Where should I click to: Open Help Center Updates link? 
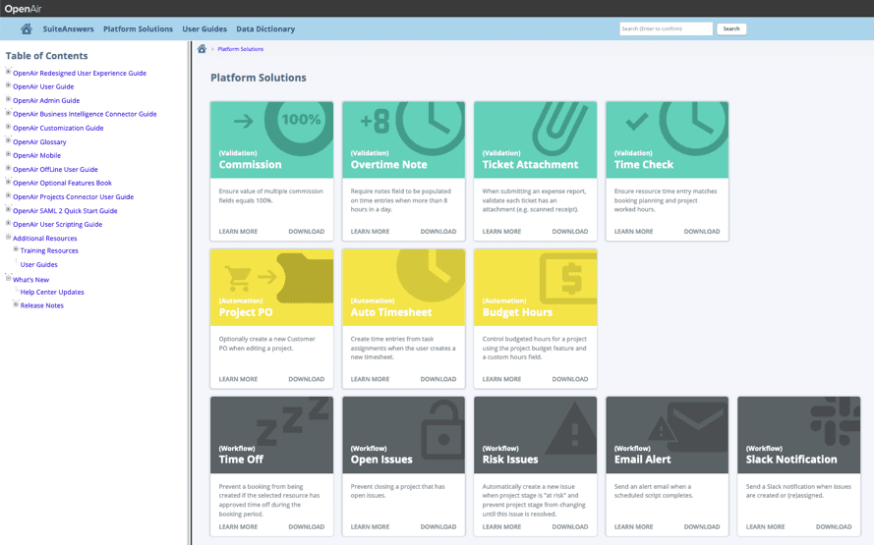pyautogui.click(x=52, y=292)
